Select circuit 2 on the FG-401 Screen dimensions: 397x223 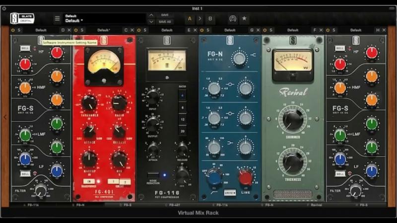[125, 182]
